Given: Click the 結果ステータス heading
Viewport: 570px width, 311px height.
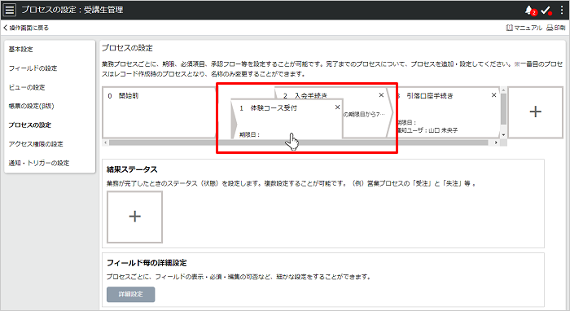Looking at the screenshot, I should pos(132,169).
